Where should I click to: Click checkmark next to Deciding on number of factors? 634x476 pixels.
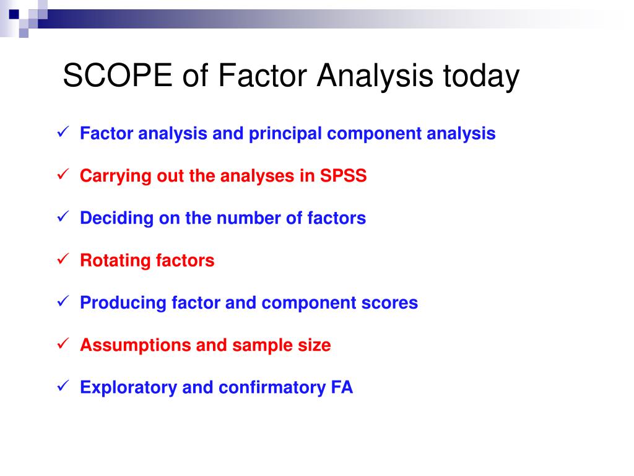point(63,216)
